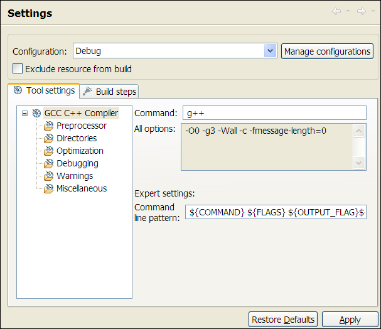
Task: Collapse the GCC C++ Compiler tree node
Action: point(24,113)
